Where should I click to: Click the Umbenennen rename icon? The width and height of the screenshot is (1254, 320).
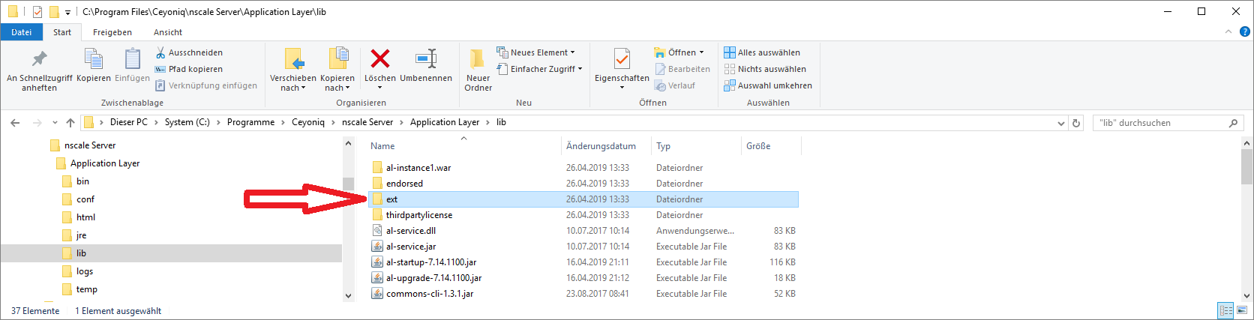pyautogui.click(x=426, y=59)
